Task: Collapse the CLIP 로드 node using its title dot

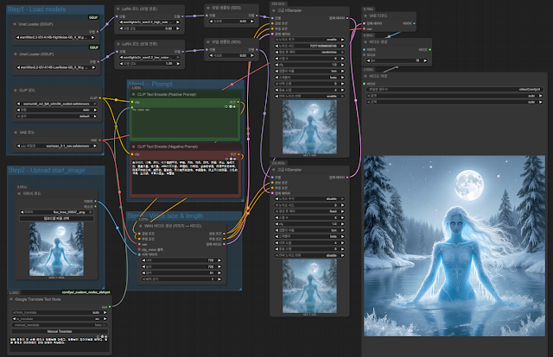Action: (16, 91)
